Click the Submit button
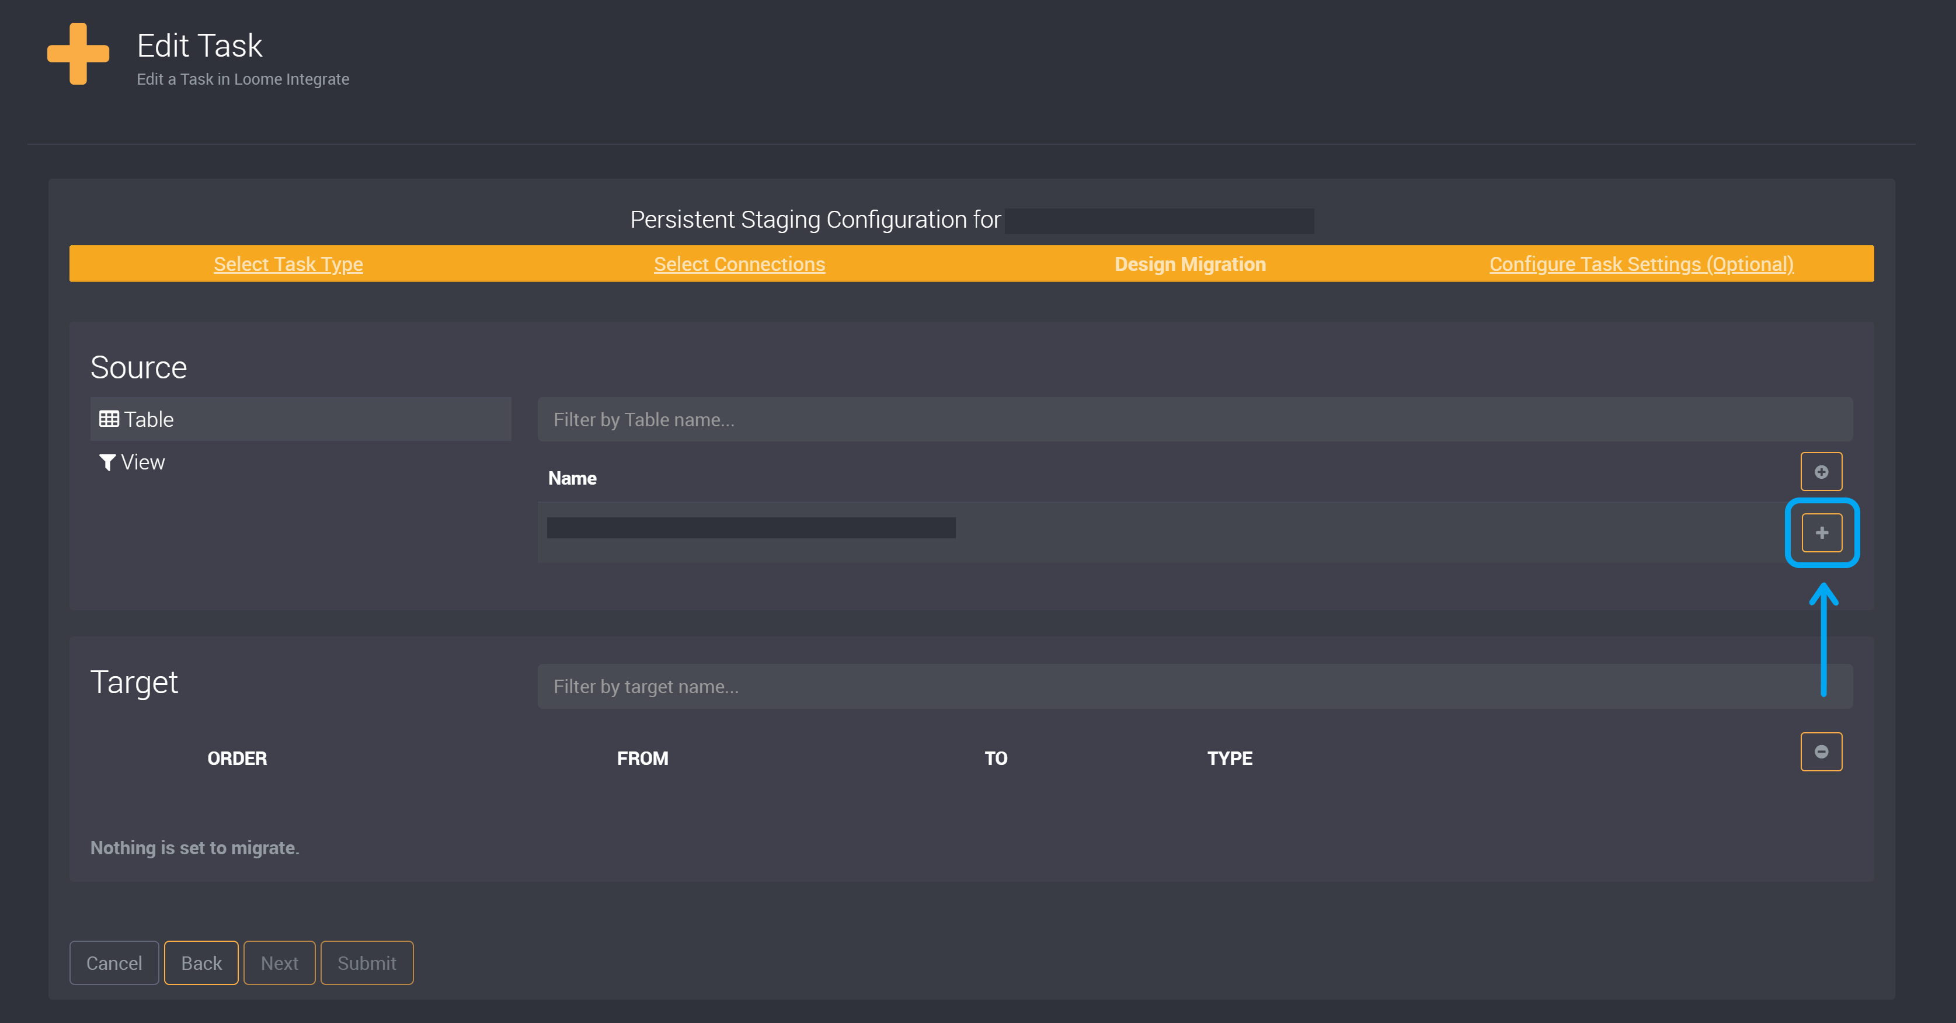1956x1023 pixels. click(x=367, y=962)
